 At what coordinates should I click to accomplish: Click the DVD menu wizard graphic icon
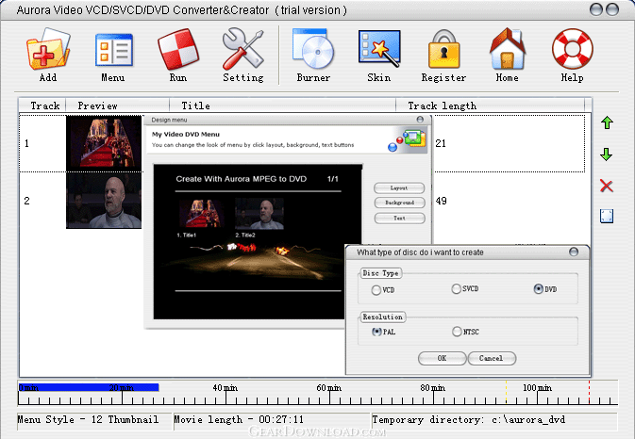point(408,139)
